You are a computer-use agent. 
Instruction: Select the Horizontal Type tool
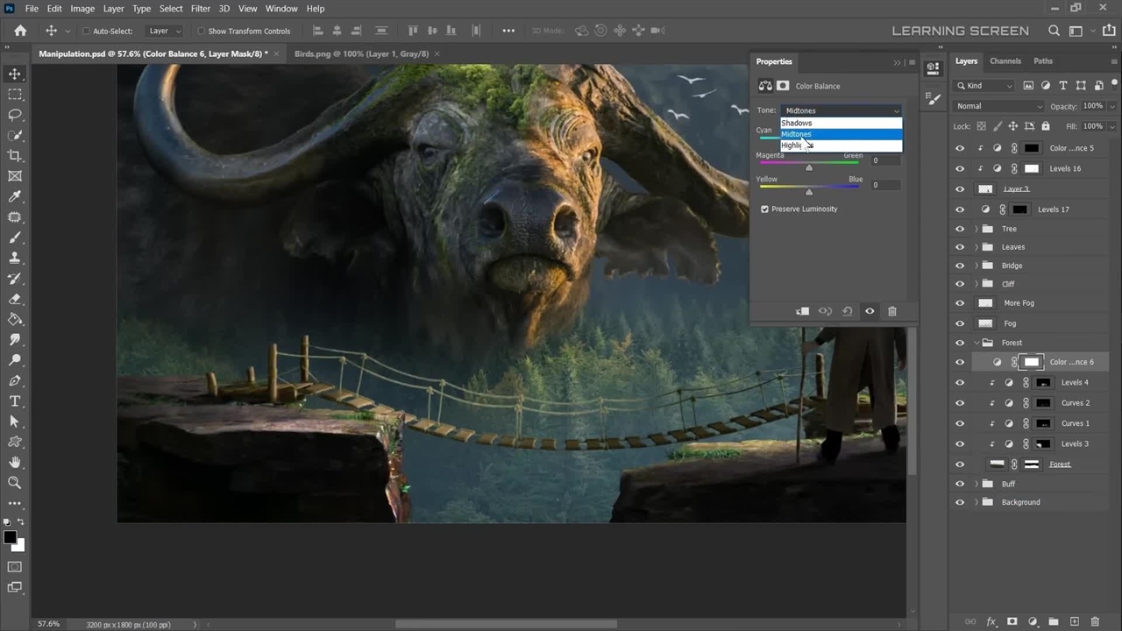click(15, 401)
